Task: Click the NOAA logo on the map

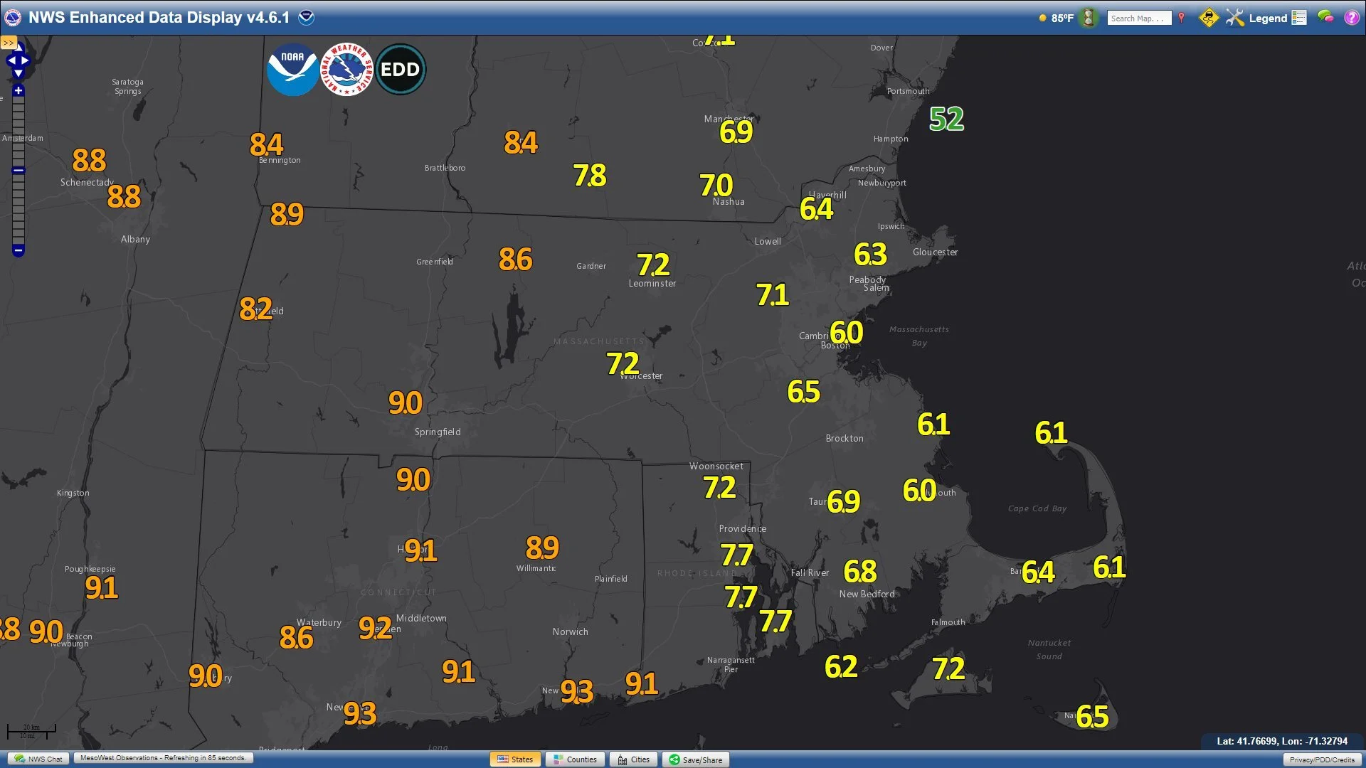Action: click(x=292, y=70)
